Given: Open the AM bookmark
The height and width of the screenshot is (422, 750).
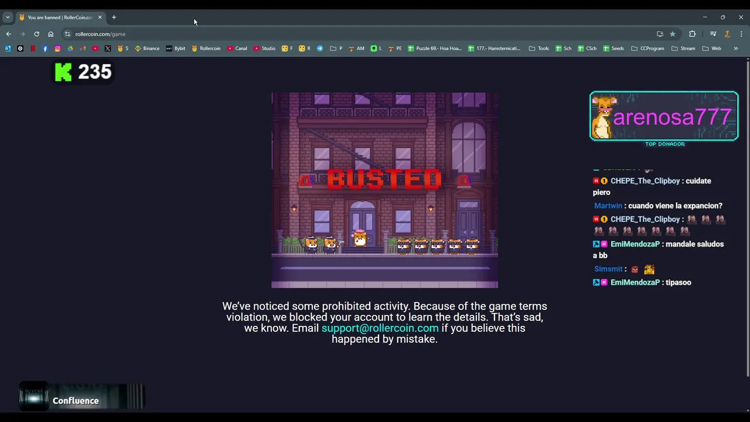Looking at the screenshot, I should 356,49.
